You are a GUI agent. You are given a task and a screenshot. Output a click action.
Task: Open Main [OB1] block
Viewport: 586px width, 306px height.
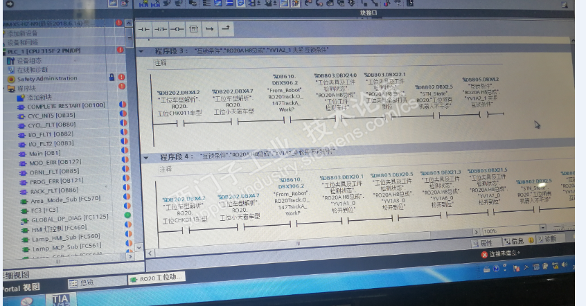[44, 153]
